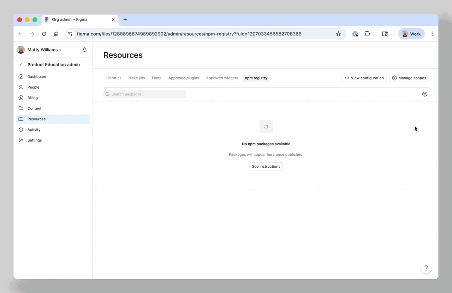Switch to the Fonts tab
This screenshot has width=452, height=293.
pos(156,78)
